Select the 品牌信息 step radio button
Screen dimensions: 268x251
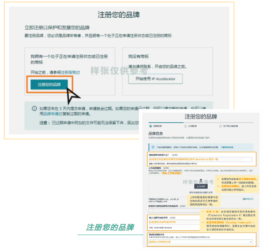[x=150, y=126]
